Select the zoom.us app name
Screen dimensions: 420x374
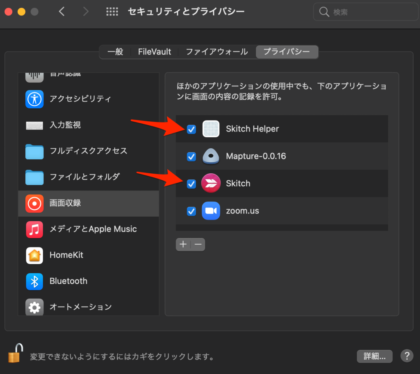(242, 211)
